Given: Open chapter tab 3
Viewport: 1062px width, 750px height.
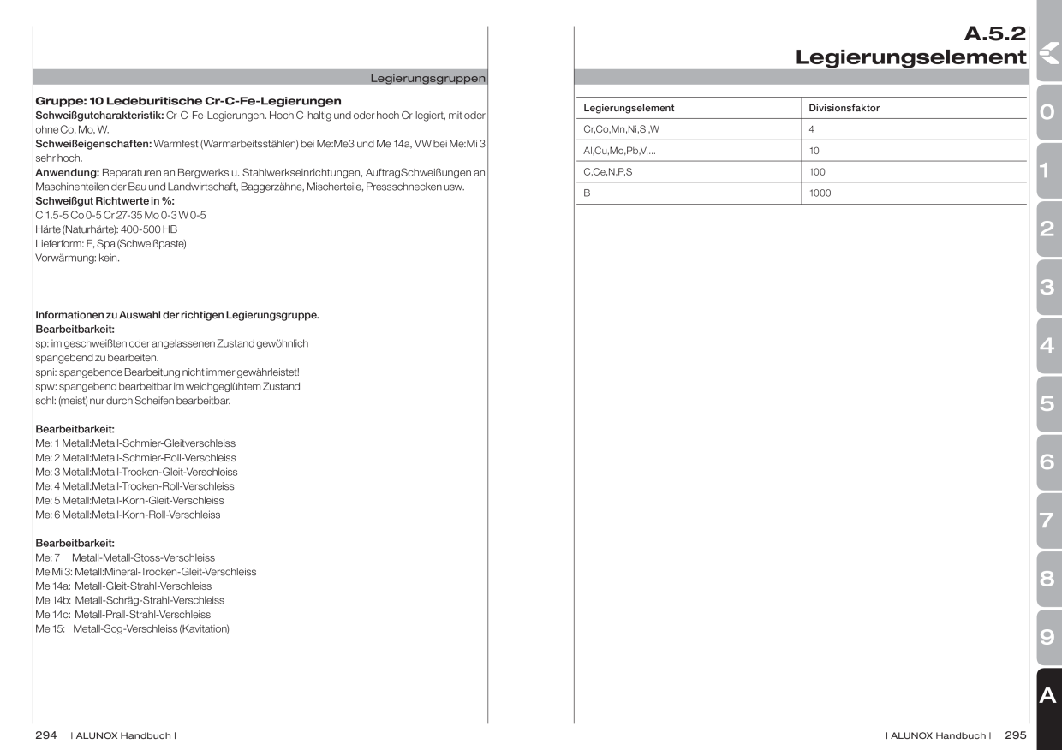Looking at the screenshot, I should pyautogui.click(x=1048, y=289).
